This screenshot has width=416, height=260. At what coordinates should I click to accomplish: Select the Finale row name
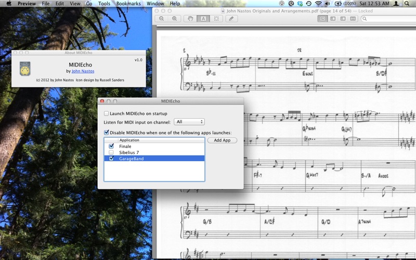(125, 146)
